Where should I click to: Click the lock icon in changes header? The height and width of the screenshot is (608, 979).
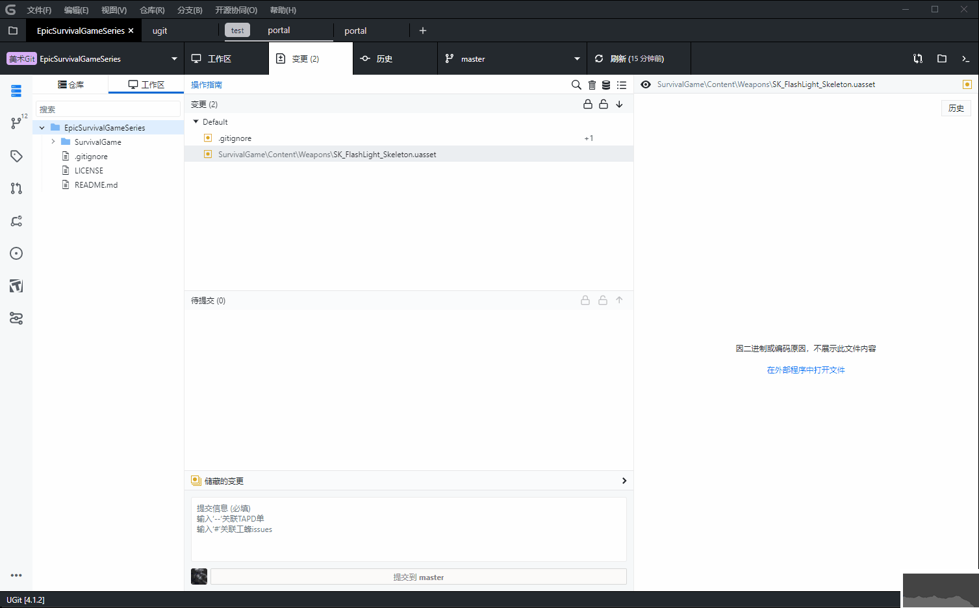point(588,104)
